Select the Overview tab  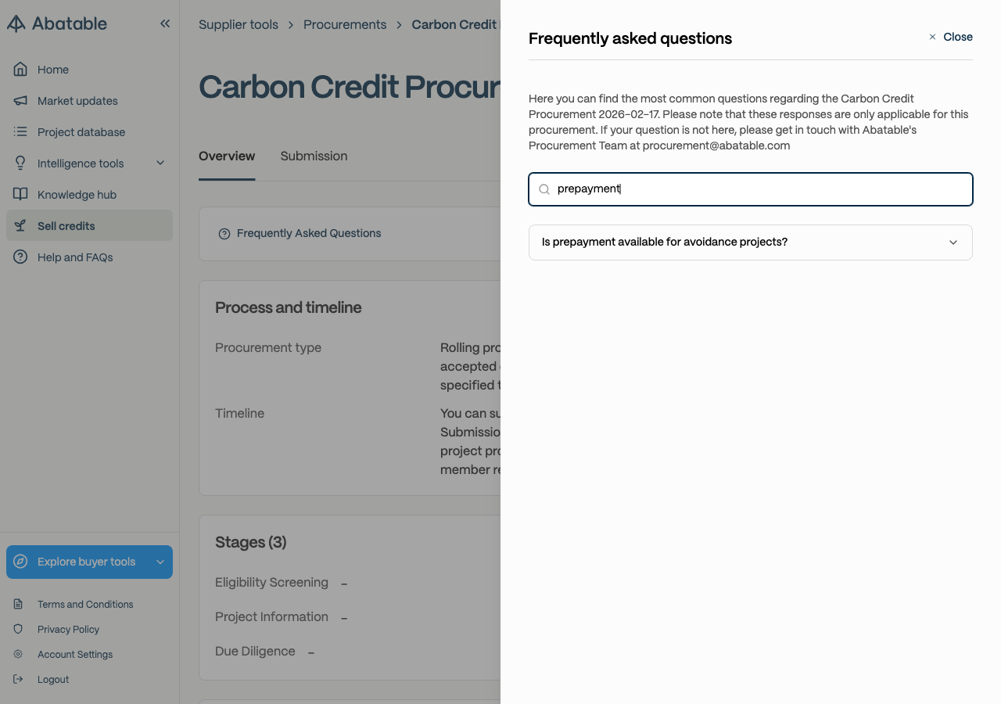click(x=227, y=156)
